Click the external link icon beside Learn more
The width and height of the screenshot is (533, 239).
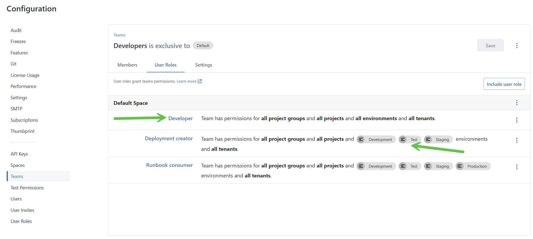pyautogui.click(x=200, y=81)
